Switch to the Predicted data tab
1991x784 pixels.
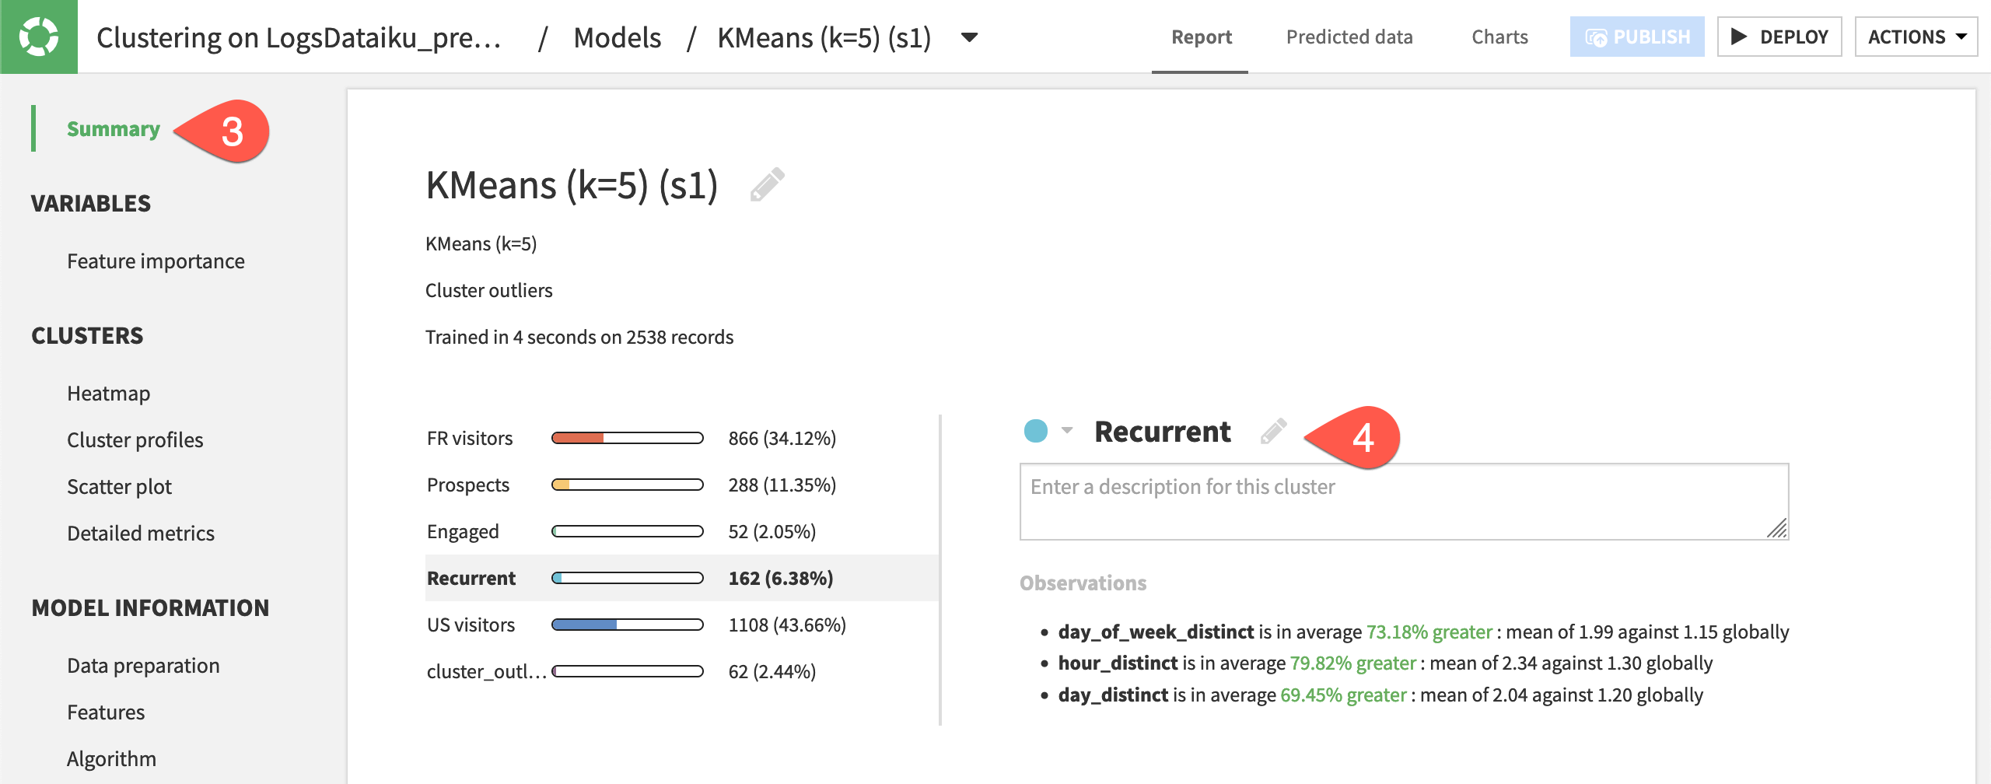coord(1349,37)
